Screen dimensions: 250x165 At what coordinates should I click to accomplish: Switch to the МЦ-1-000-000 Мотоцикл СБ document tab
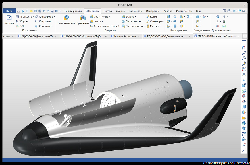tap(84, 36)
